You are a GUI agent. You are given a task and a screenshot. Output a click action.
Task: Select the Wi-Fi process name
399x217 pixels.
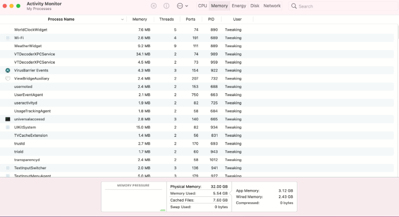click(x=19, y=38)
